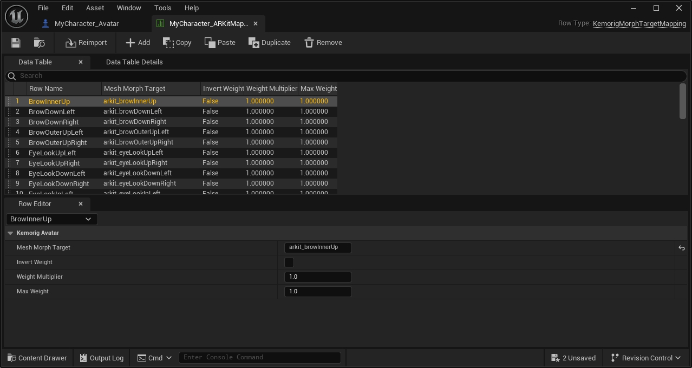Open the Revision Control dropdown
The image size is (692, 368).
[645, 358]
